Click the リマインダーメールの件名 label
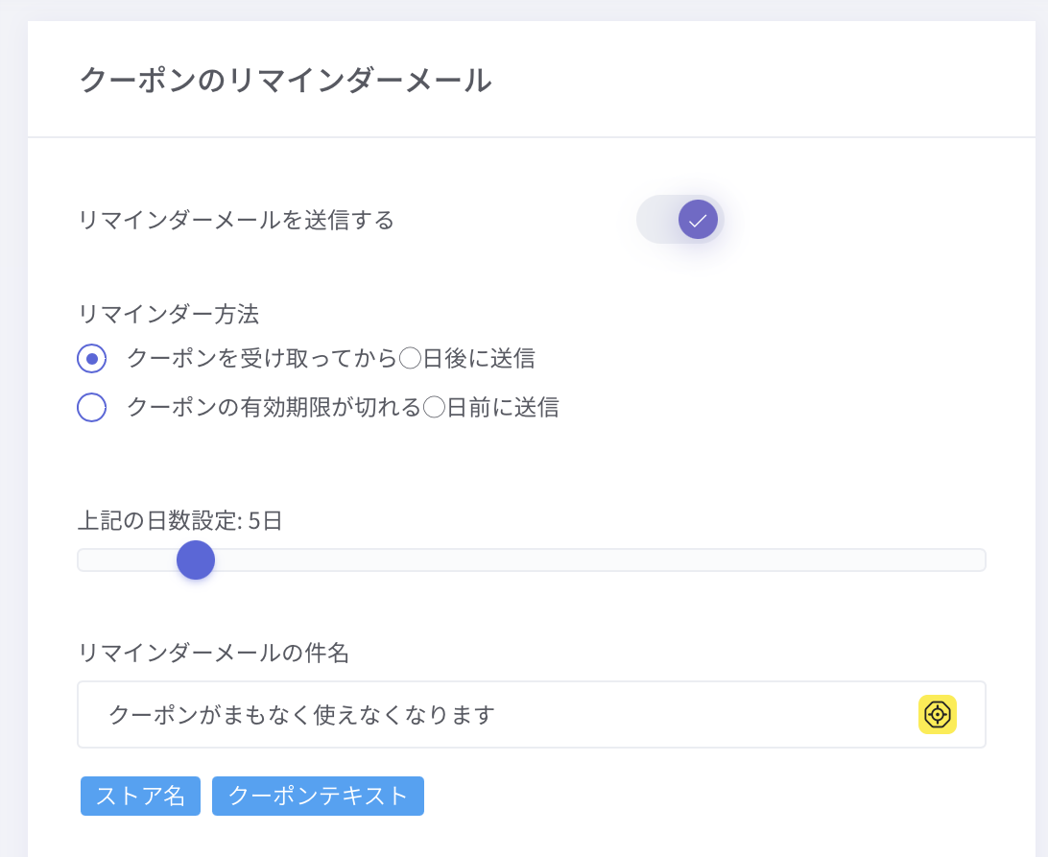Screen dimensions: 1048x857 [213, 654]
